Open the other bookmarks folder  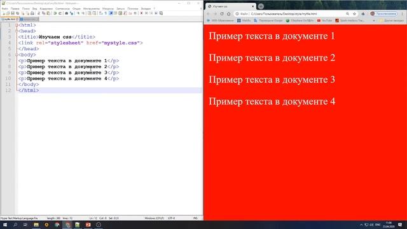pos(391,20)
